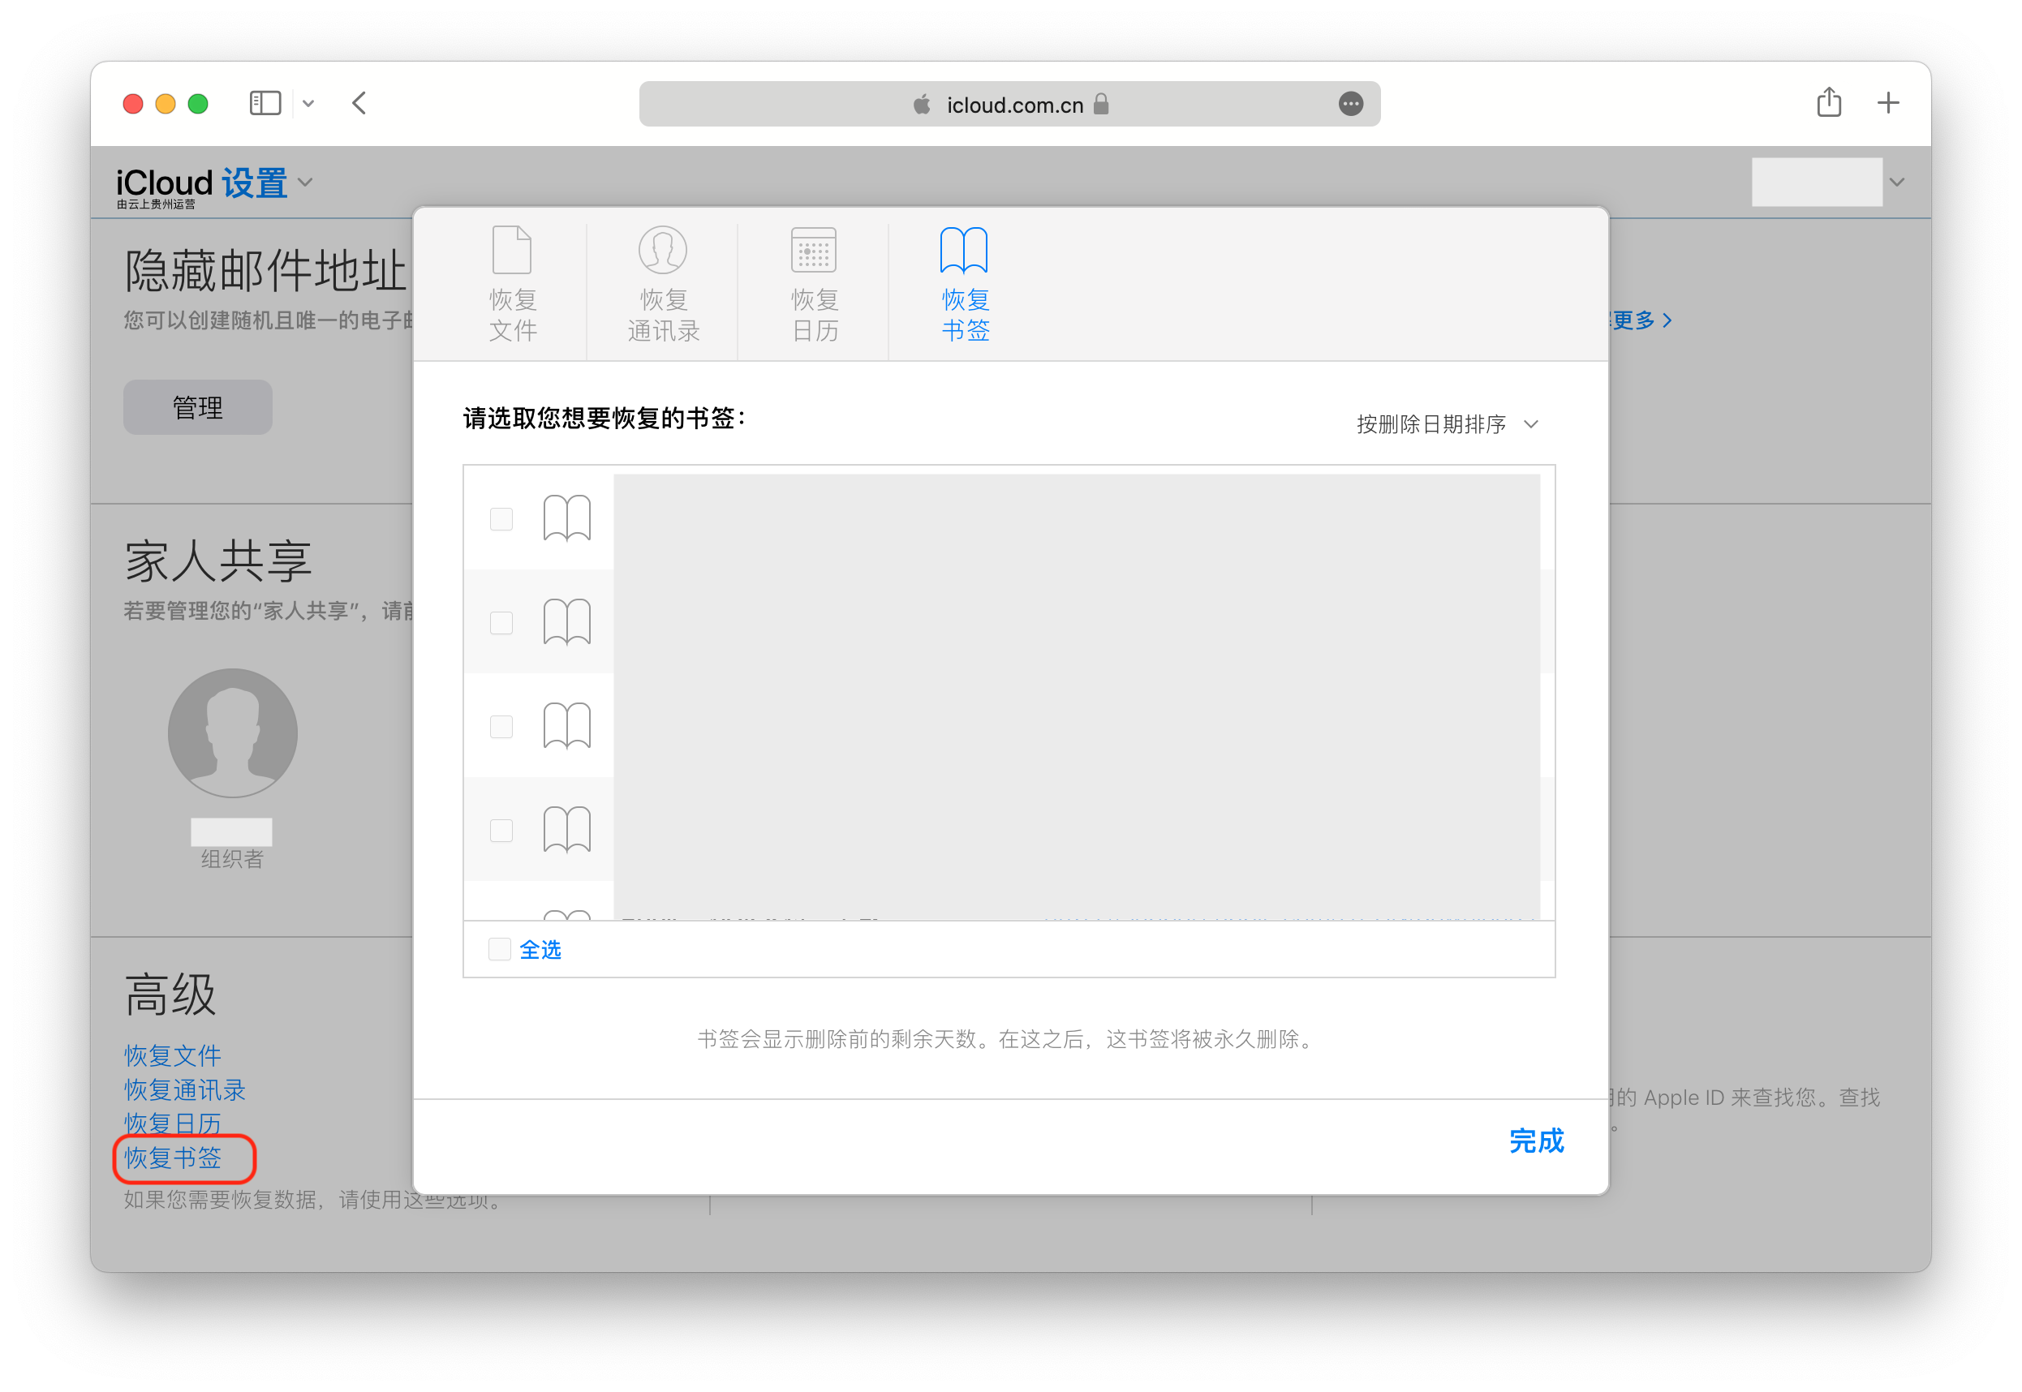
Task: Click the 恢复书签 link under 高级
Action: [173, 1158]
